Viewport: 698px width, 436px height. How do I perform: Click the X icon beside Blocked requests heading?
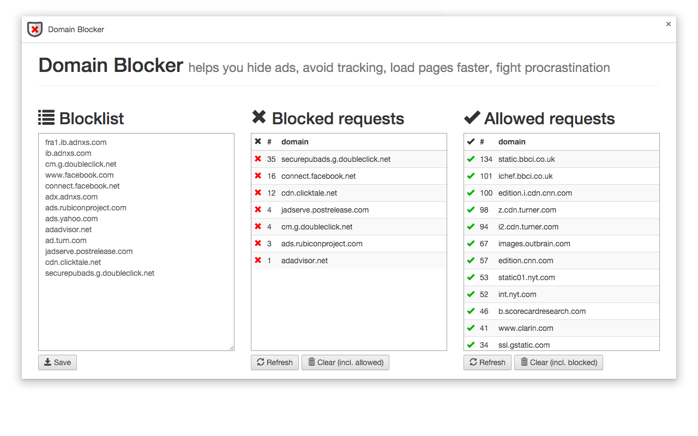[258, 117]
